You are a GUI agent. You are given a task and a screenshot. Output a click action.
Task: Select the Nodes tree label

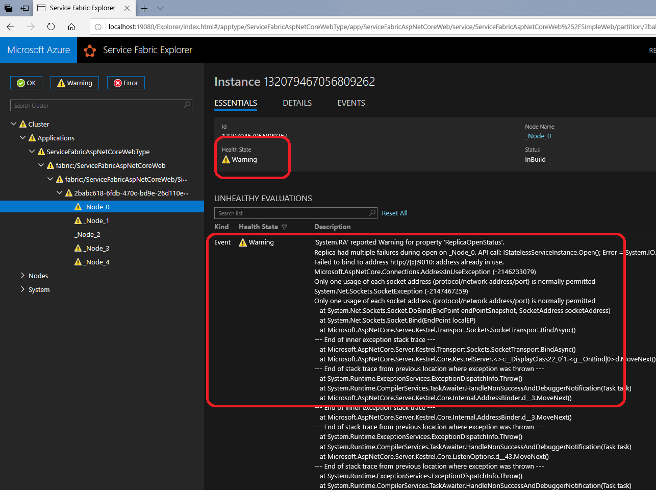(38, 276)
